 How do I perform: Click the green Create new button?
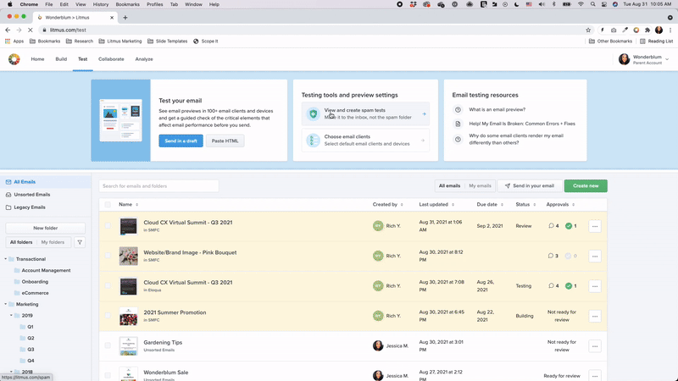(x=586, y=185)
